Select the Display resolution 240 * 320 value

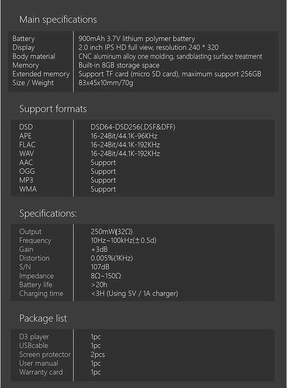148,47
